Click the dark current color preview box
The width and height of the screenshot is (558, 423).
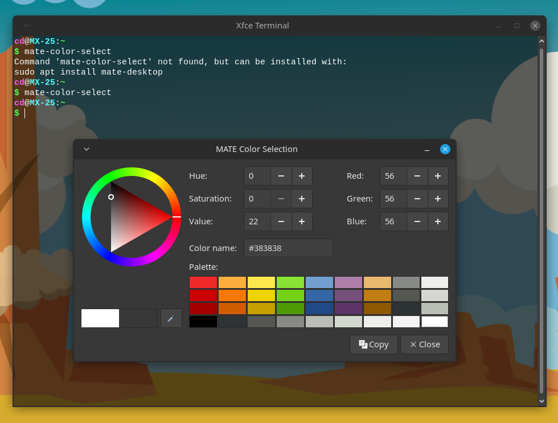point(138,318)
